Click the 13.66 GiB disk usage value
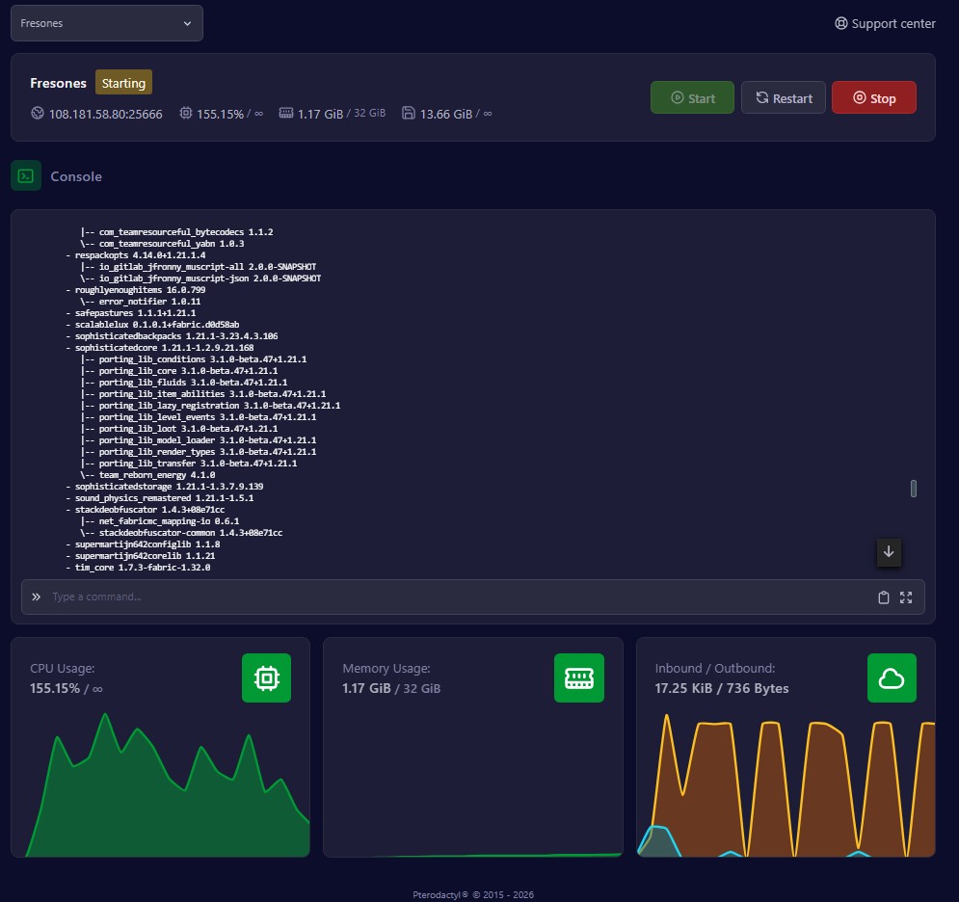 click(x=446, y=115)
